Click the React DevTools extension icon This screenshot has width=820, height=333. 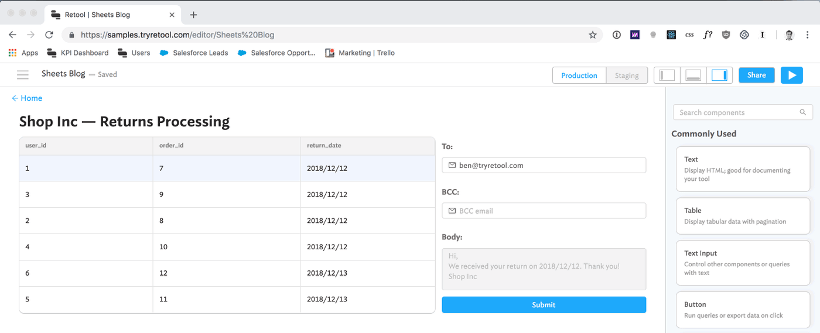click(x=671, y=35)
